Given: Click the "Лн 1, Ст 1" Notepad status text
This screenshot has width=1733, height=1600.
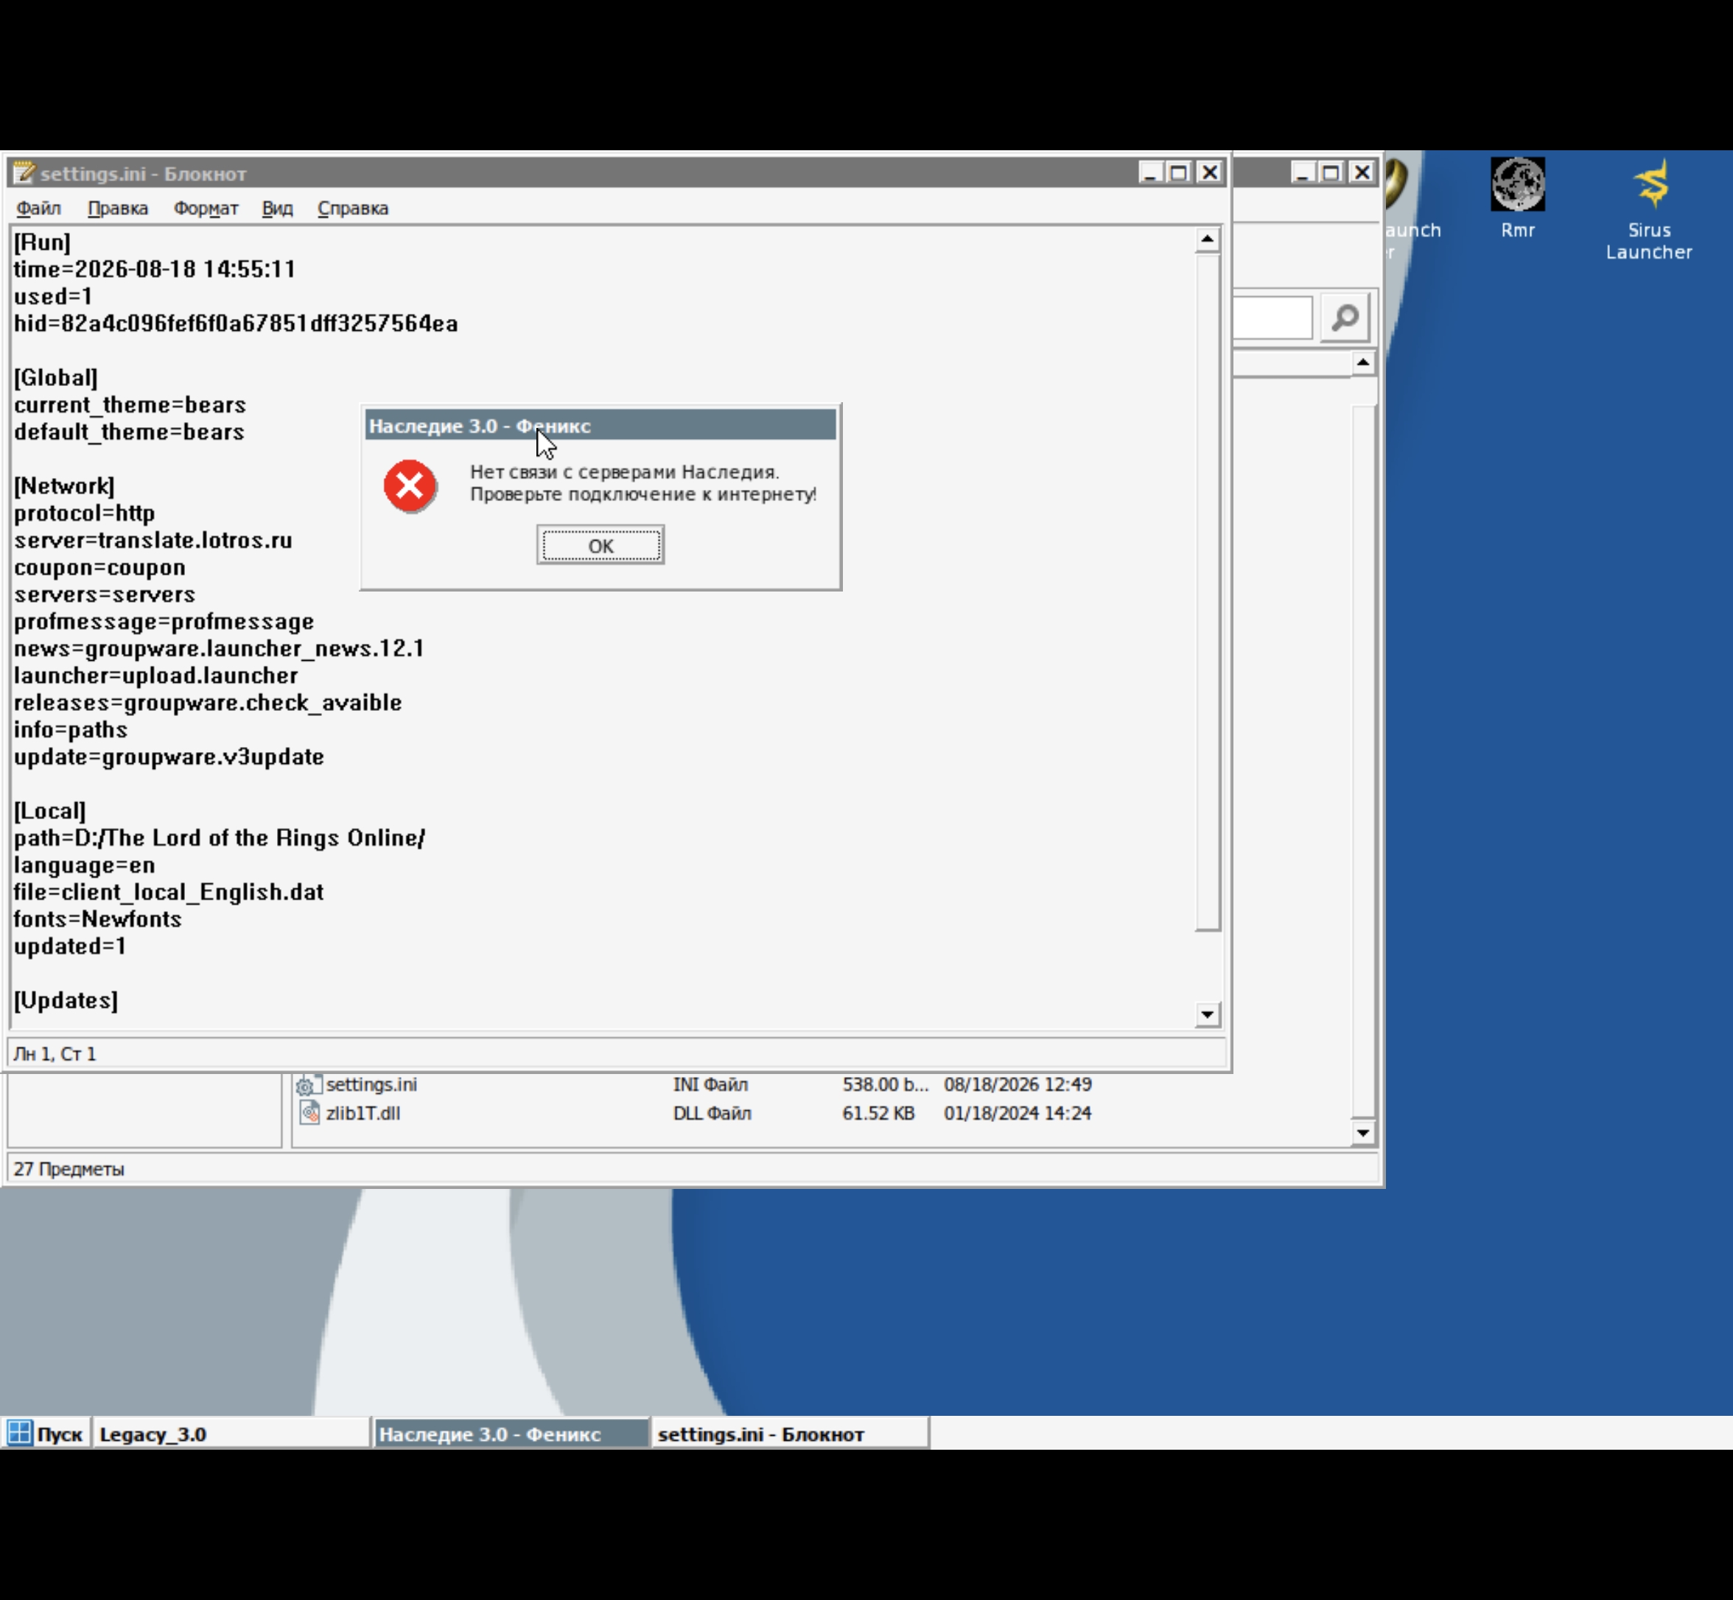Looking at the screenshot, I should [x=55, y=1053].
